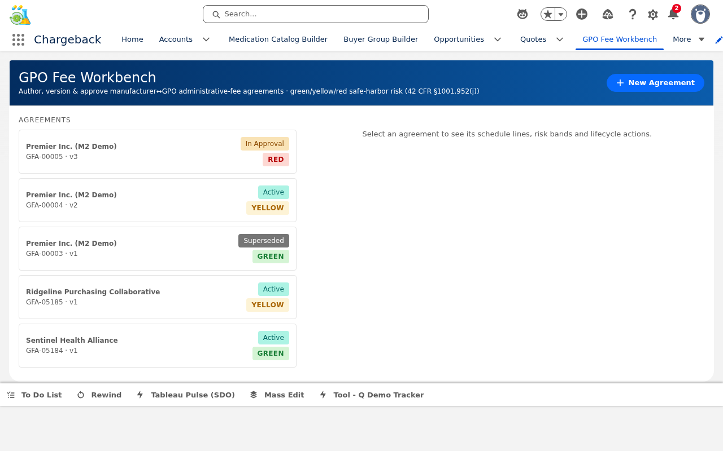Viewport: 723px width, 451px height.
Task: Click GREEN risk badge on GFA-05184
Action: 271,353
